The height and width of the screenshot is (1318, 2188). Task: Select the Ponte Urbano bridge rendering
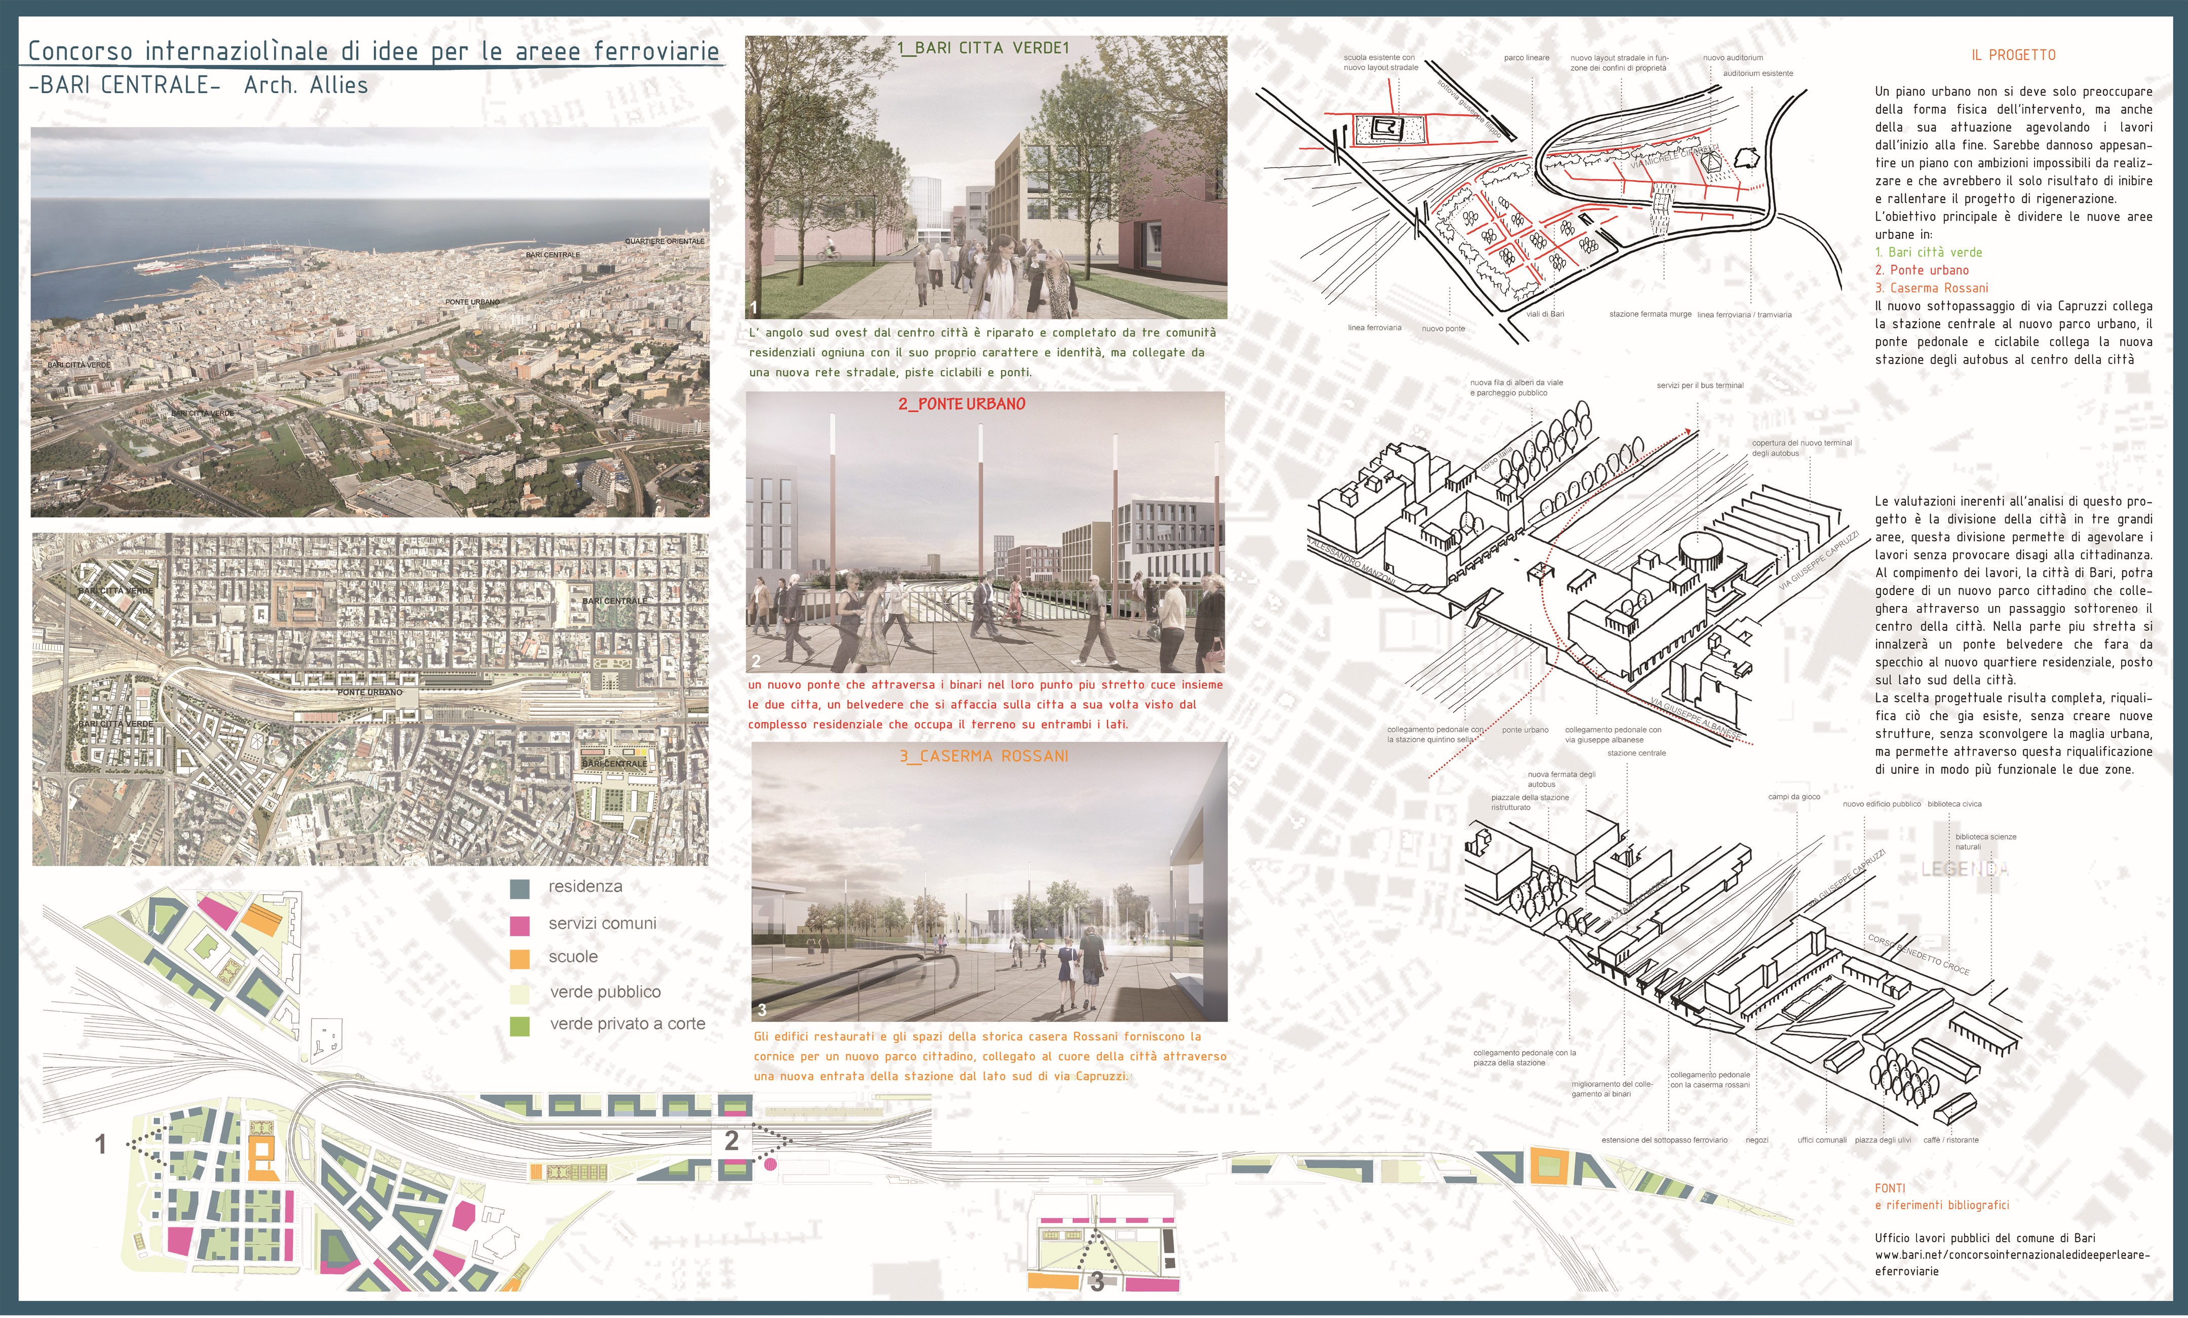[985, 533]
